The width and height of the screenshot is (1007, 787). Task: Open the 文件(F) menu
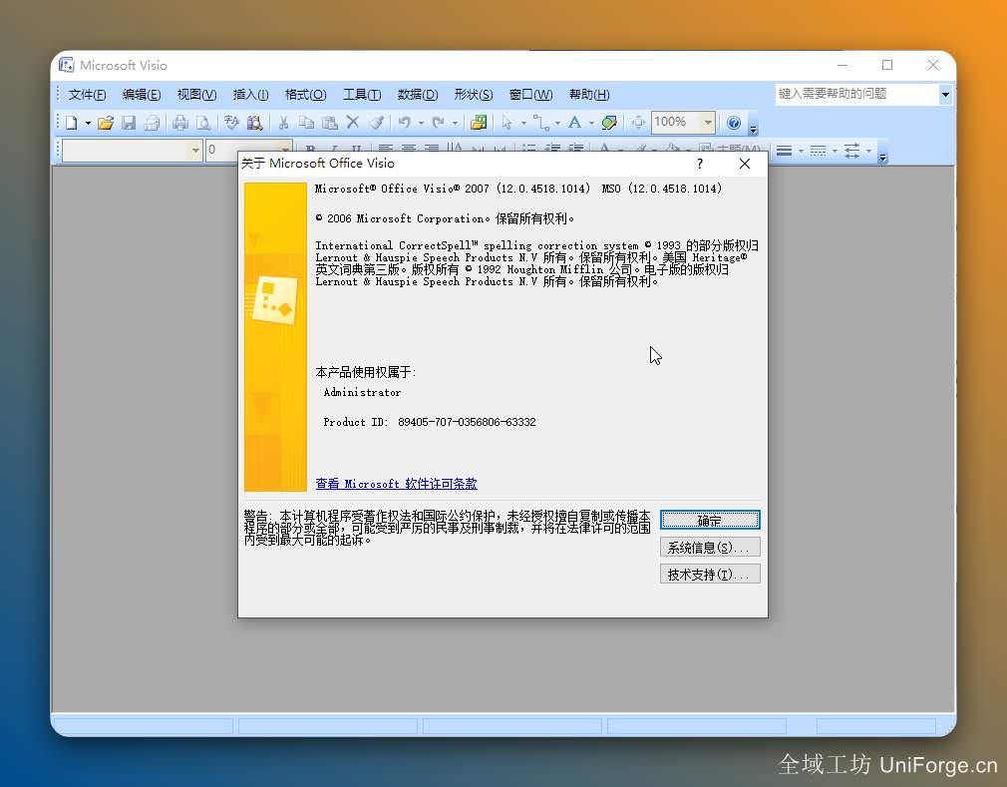tap(87, 95)
